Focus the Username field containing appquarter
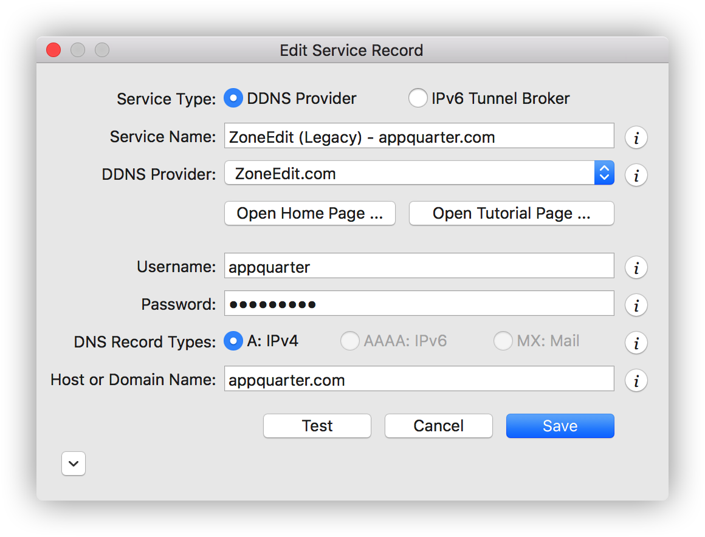 [419, 267]
